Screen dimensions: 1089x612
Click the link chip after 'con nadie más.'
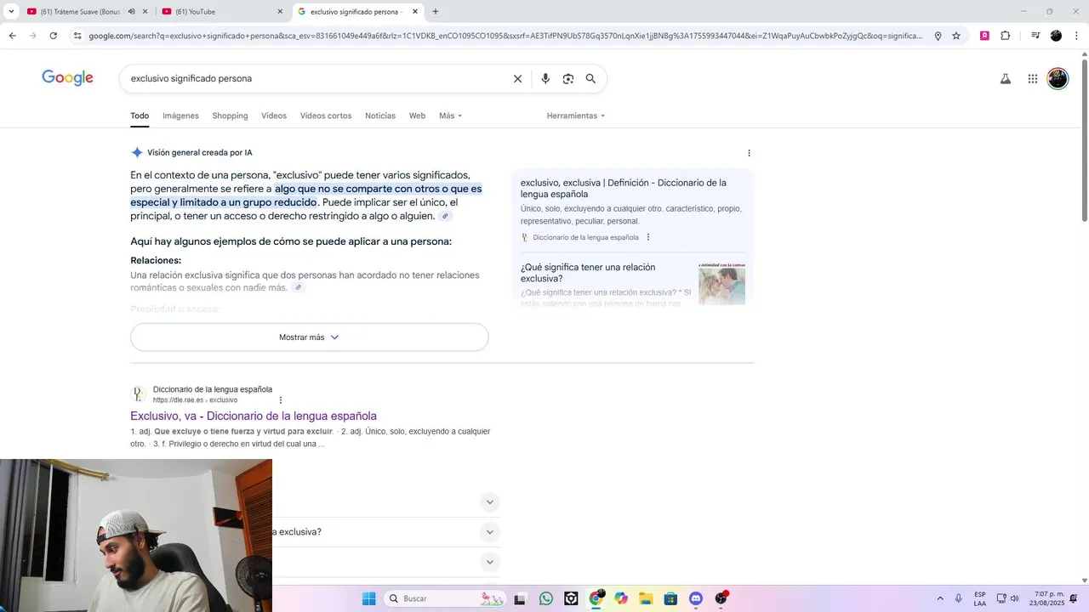coord(298,288)
